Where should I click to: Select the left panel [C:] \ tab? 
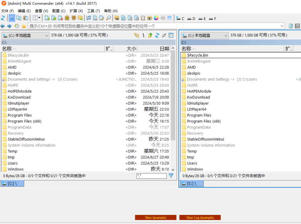[12, 184]
